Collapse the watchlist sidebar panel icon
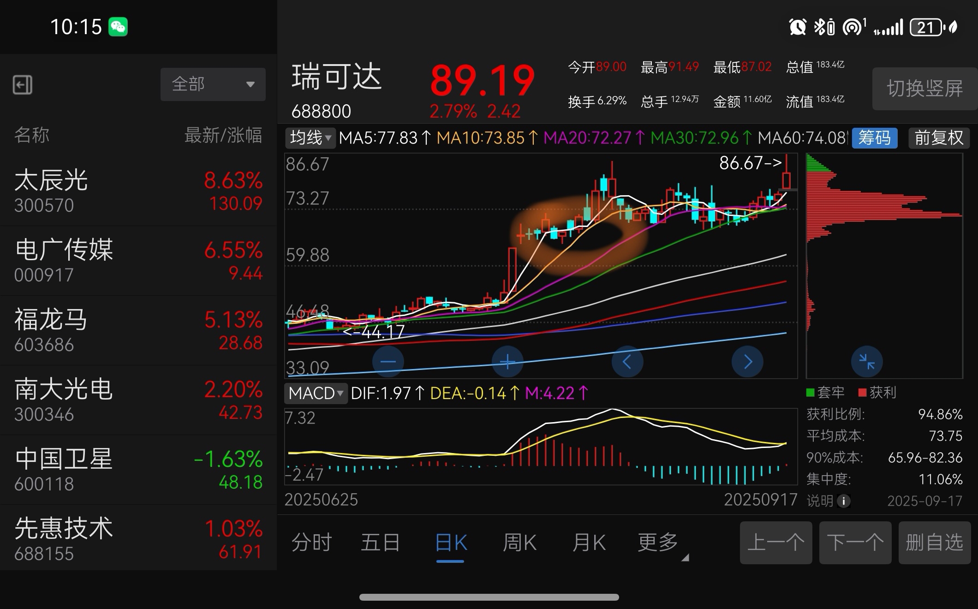 (22, 85)
